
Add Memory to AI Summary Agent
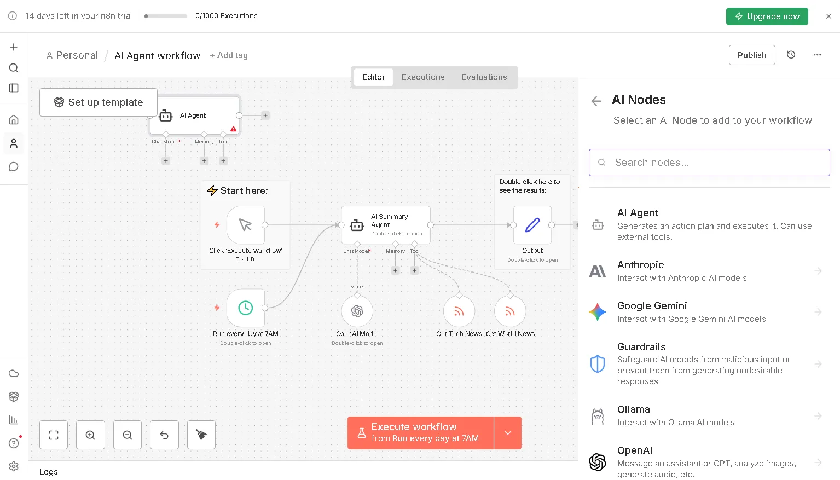click(396, 270)
